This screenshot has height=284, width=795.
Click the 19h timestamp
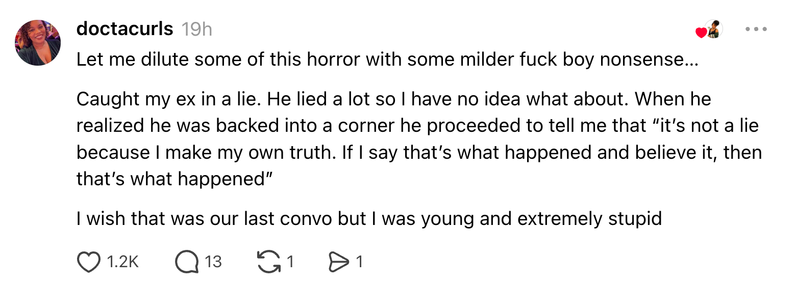(196, 30)
